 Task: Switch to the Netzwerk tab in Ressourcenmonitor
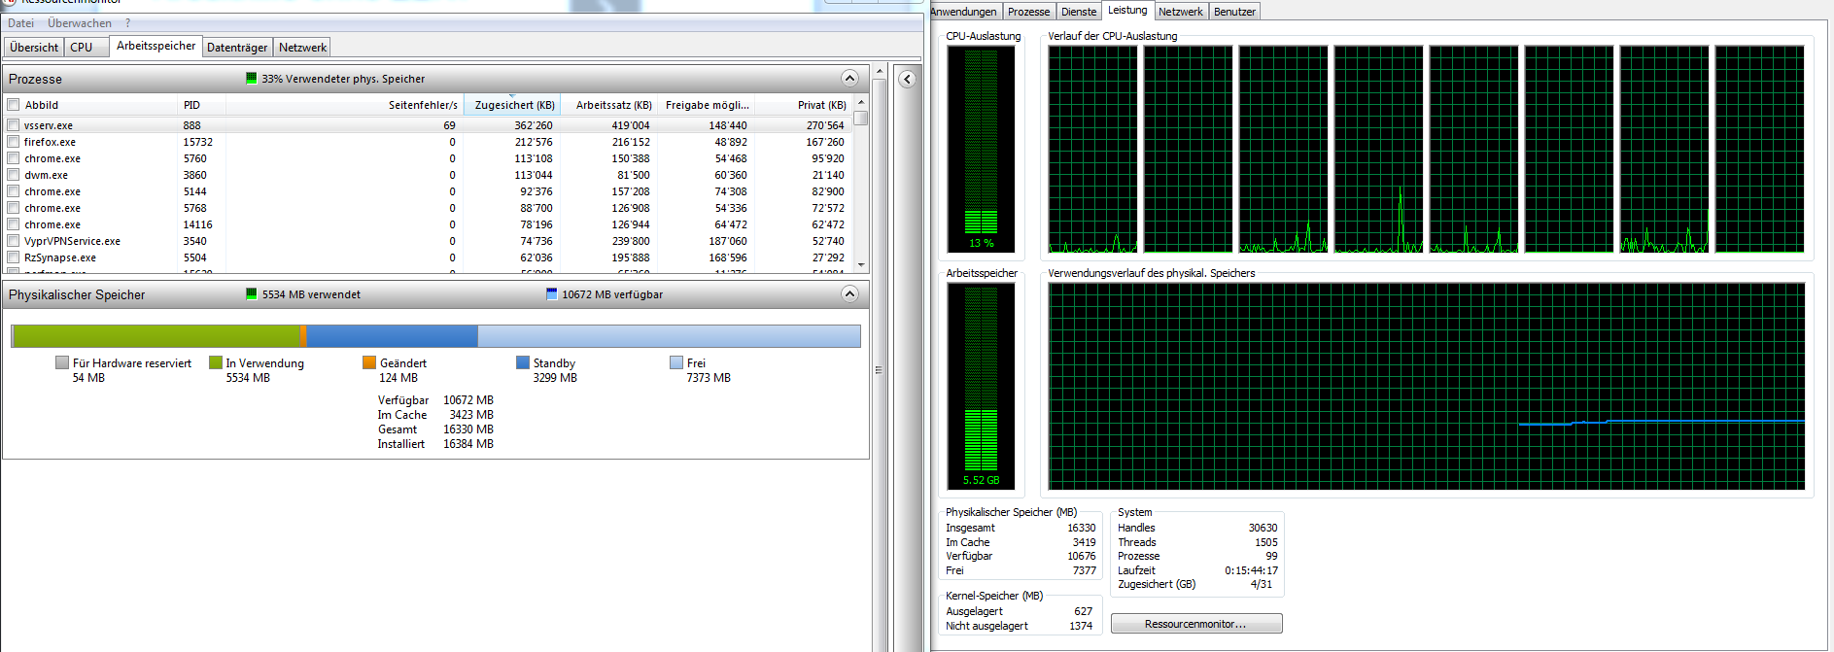coord(302,48)
